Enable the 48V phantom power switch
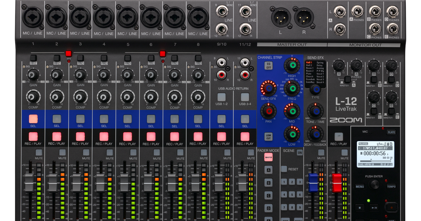The image size is (421, 221). (x=69, y=54)
